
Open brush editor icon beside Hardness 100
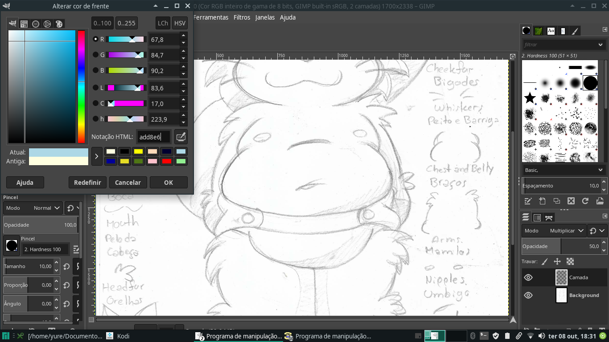pos(76,249)
